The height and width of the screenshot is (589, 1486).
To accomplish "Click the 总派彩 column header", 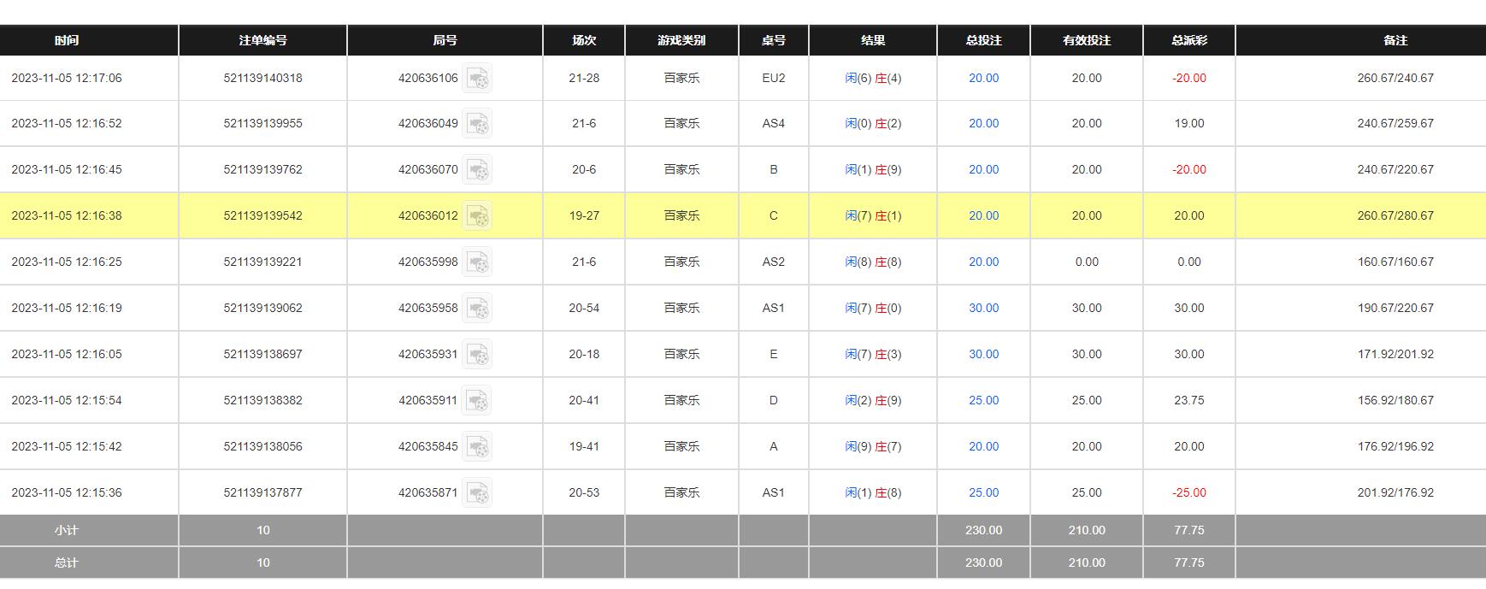I will 1188,40.
